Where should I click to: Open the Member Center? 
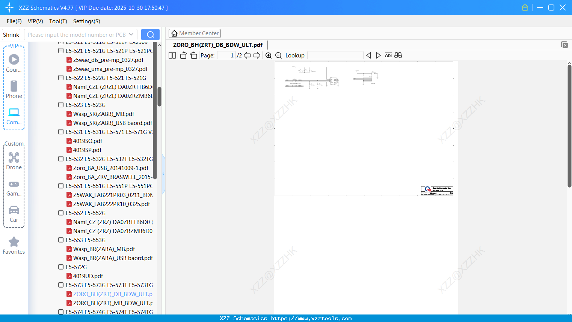195,33
